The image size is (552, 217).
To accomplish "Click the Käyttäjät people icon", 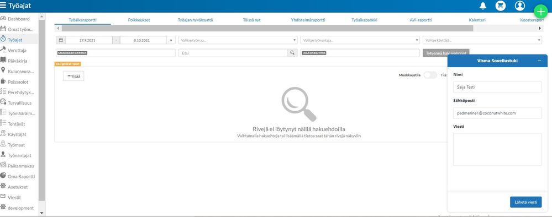I will (x=3, y=134).
